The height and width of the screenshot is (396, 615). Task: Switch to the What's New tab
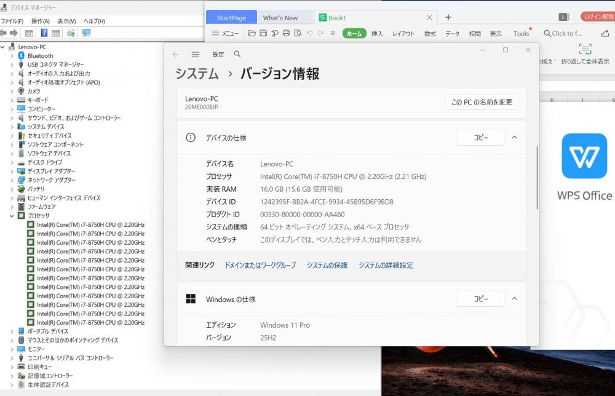[x=280, y=18]
